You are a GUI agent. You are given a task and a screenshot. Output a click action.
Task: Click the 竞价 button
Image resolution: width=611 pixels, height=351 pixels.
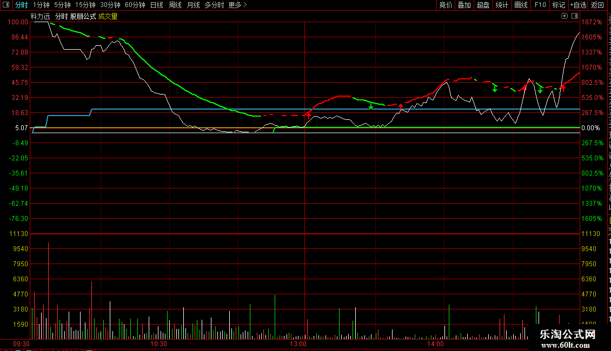coord(446,5)
